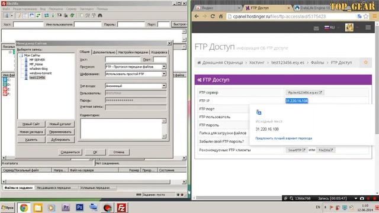Click the binoculars file search icon
Image resolution: width=379 pixels, height=213 pixels.
100,15
